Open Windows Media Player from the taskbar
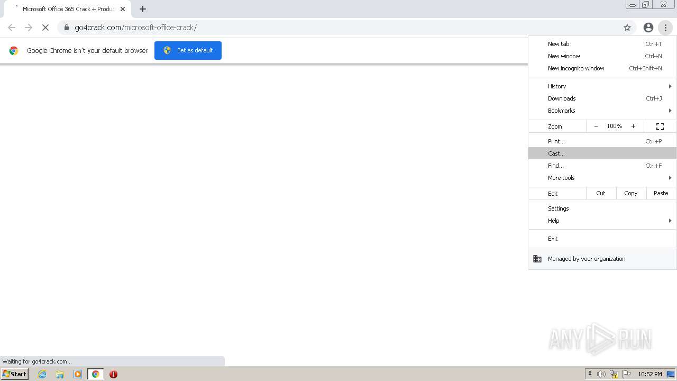This screenshot has height=381, width=677. (78, 374)
